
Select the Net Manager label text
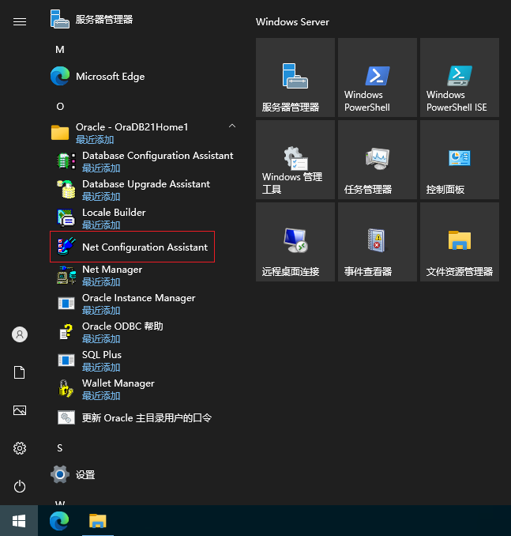[x=112, y=270]
